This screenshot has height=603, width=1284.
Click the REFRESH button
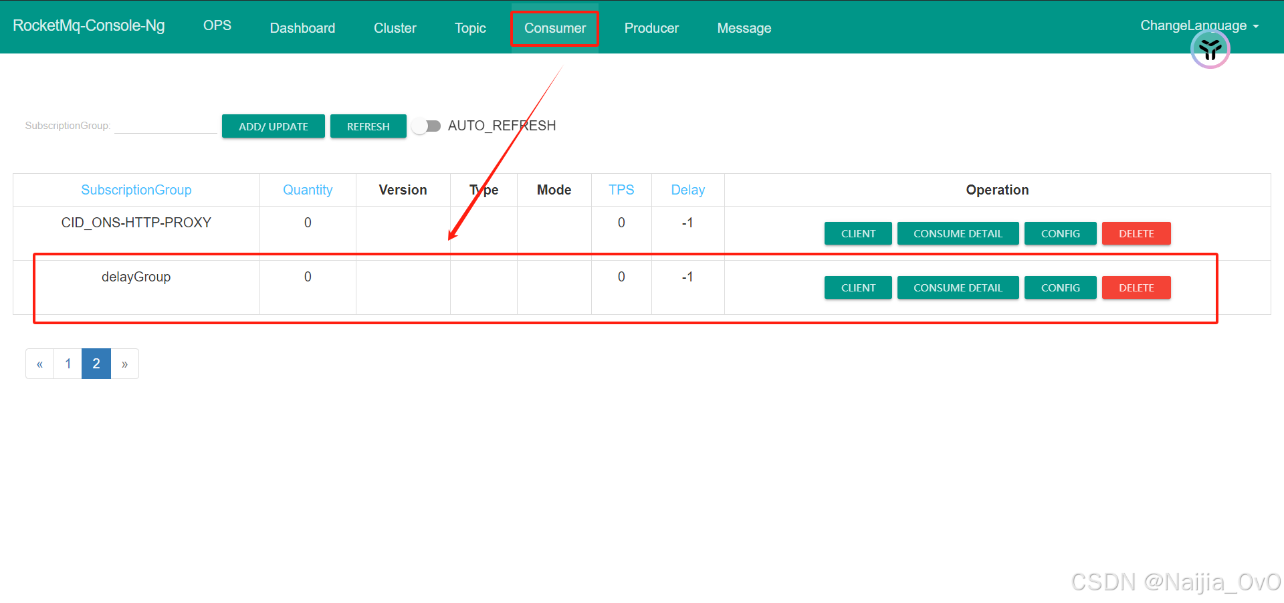(x=368, y=126)
